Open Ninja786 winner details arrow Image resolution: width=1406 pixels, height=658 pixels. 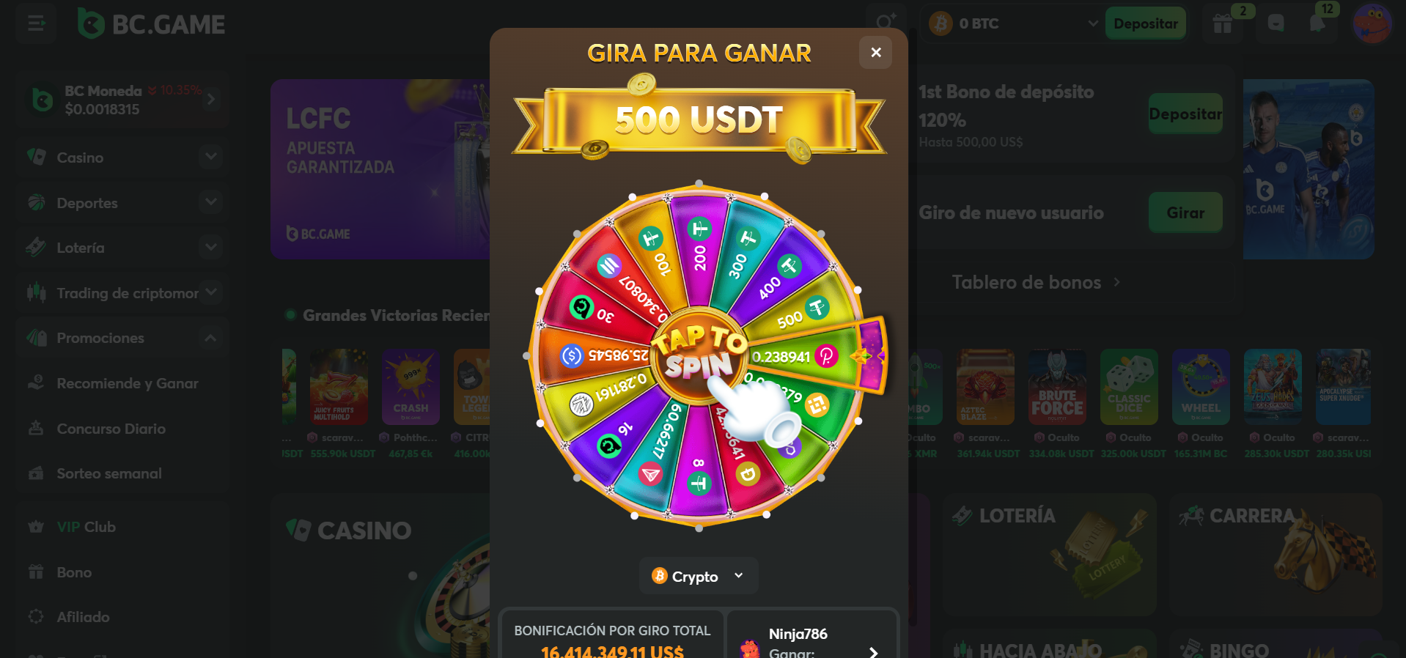click(873, 652)
